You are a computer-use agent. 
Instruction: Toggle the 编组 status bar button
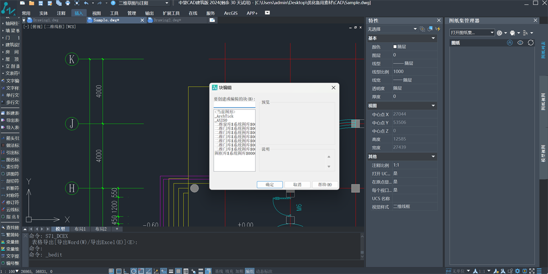250,271
